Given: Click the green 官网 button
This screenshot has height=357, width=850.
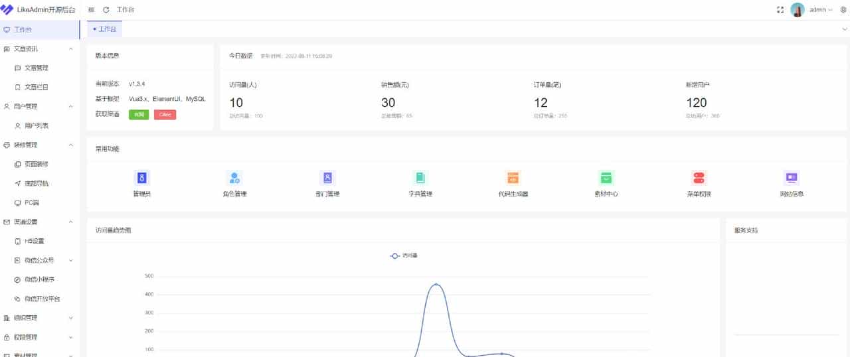Looking at the screenshot, I should pos(139,115).
